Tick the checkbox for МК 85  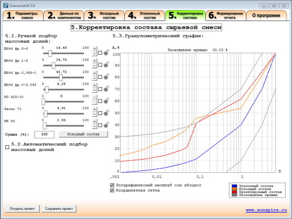(x=100, y=126)
